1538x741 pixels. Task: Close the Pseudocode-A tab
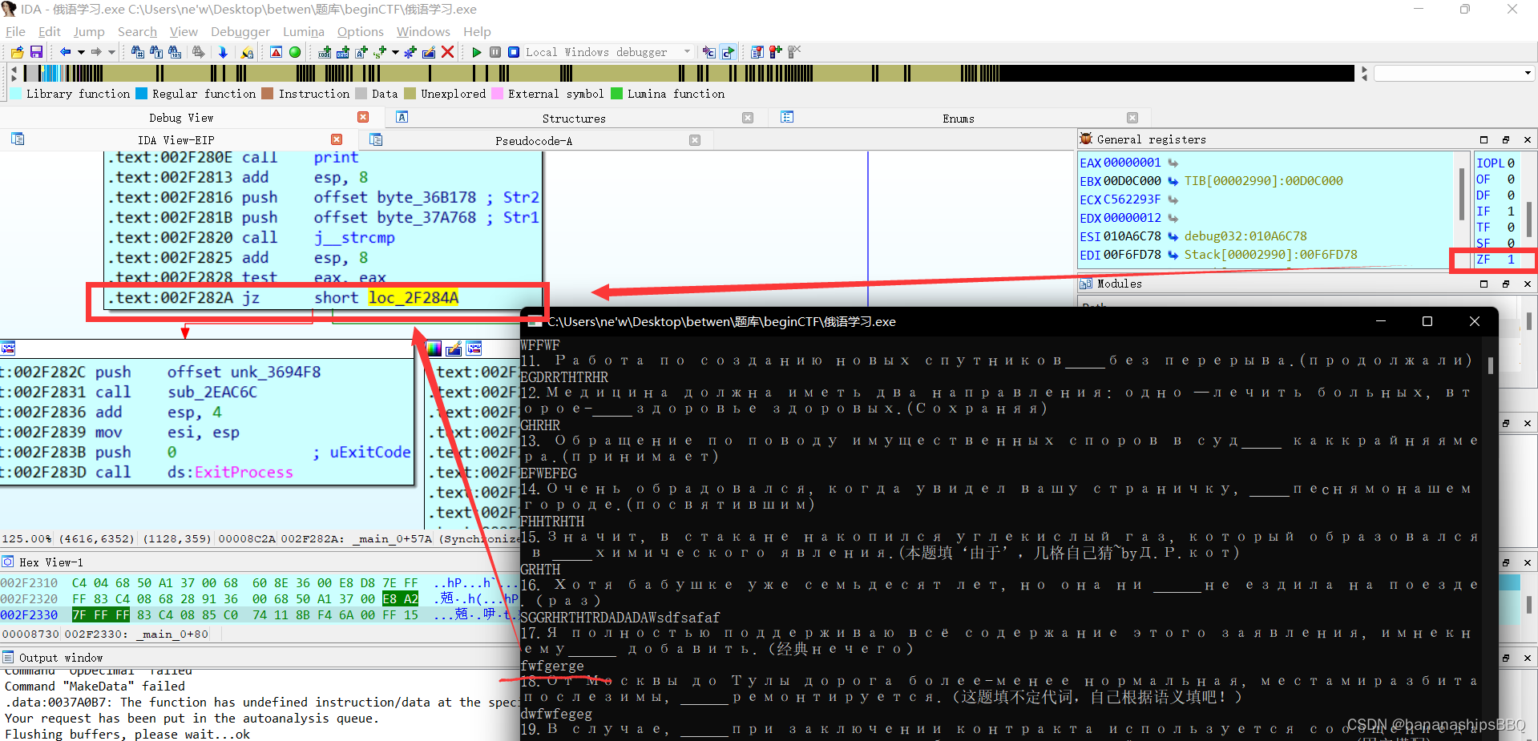tap(695, 140)
